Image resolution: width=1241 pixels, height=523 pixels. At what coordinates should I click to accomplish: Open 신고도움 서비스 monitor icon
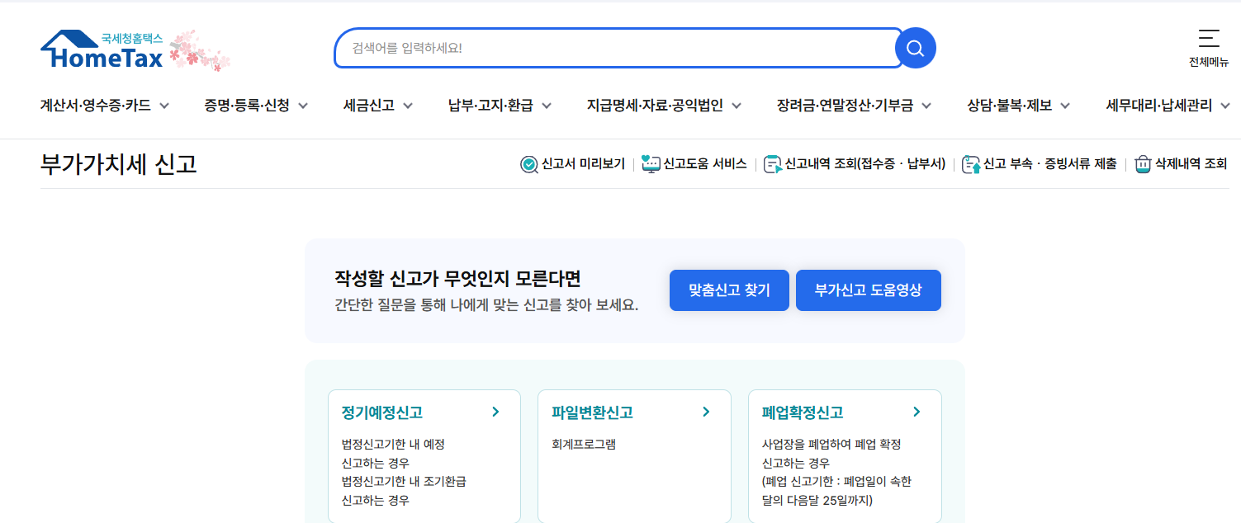(x=653, y=163)
